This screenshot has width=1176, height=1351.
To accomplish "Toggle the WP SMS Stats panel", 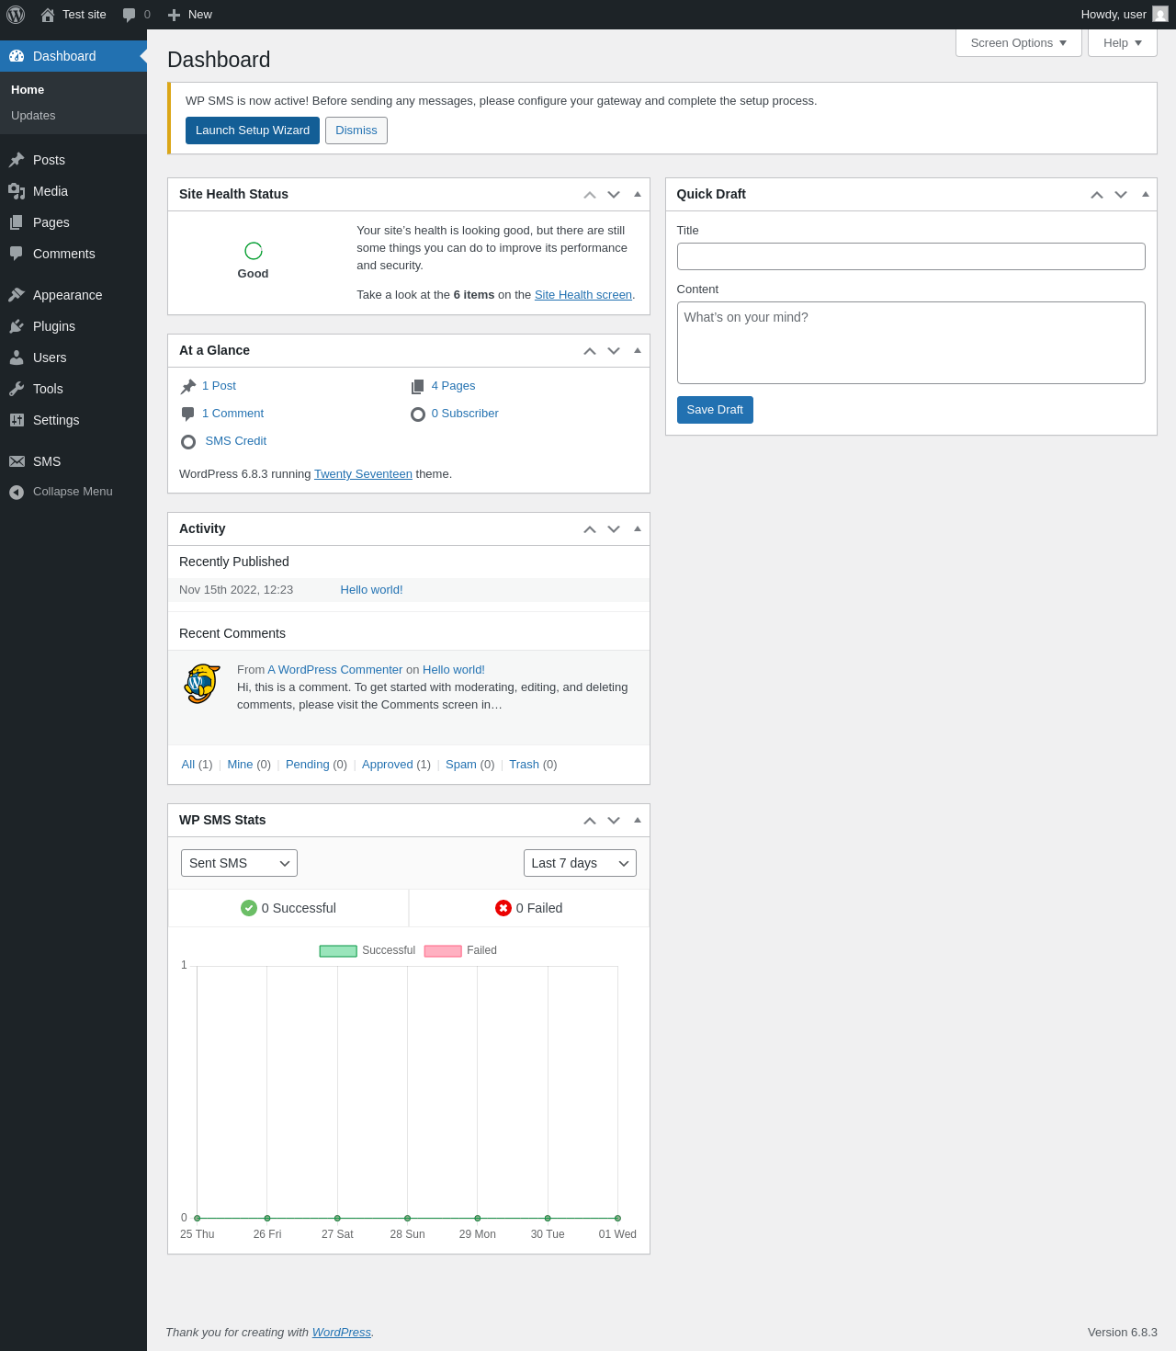I will tap(638, 820).
